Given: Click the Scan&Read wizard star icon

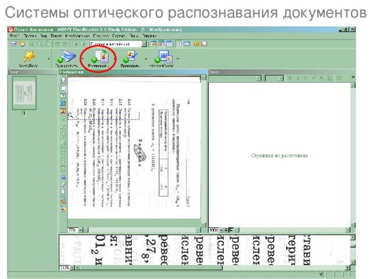Looking at the screenshot, I should pos(28,56).
